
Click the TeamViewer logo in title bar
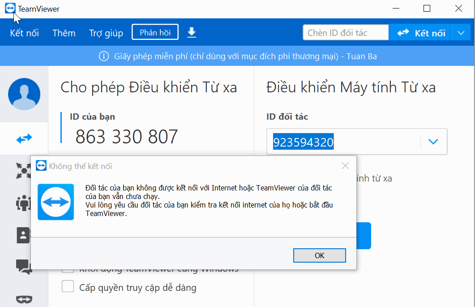(x=10, y=9)
